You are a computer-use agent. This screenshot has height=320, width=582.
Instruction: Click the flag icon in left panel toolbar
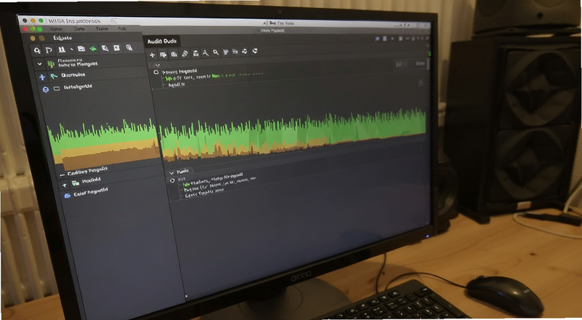(x=49, y=50)
